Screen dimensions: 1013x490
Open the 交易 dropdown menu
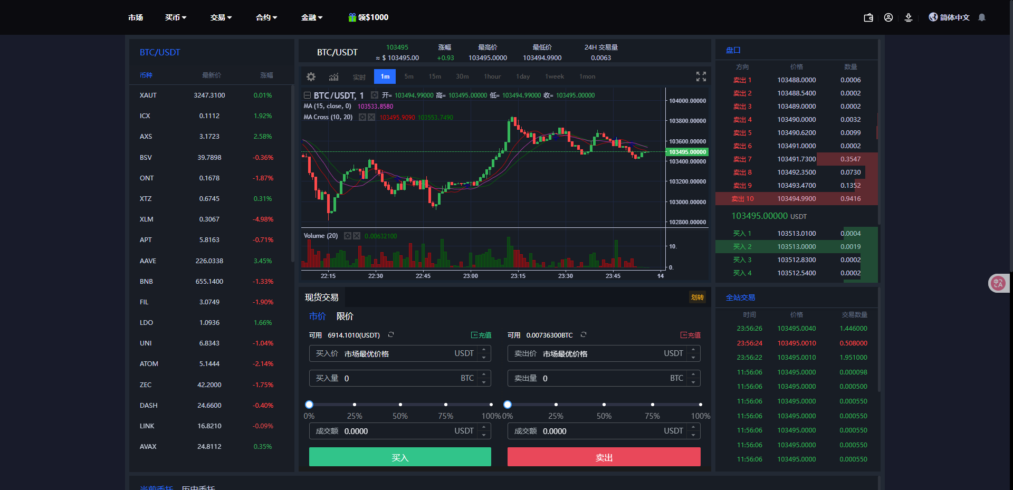point(221,17)
